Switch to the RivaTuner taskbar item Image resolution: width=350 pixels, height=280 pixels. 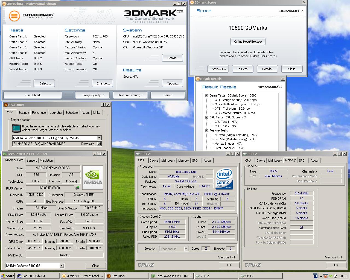[127, 276]
